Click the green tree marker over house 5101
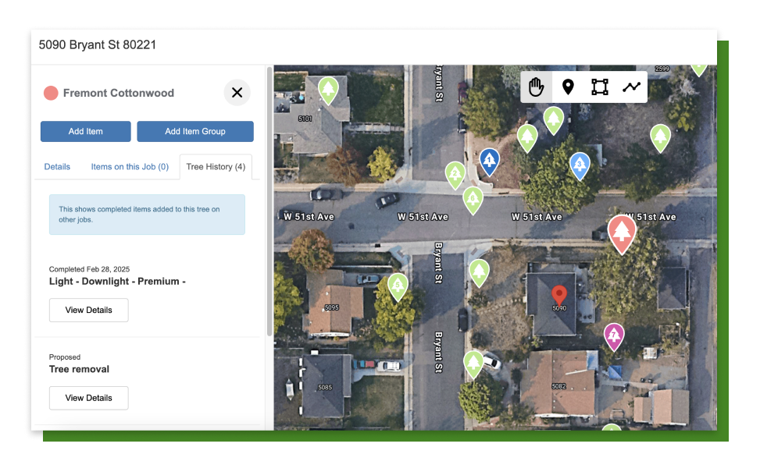The width and height of the screenshot is (760, 472). [x=328, y=90]
